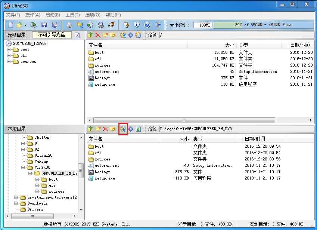
Task: Select disc root node 20170208_120907
Action: point(30,43)
